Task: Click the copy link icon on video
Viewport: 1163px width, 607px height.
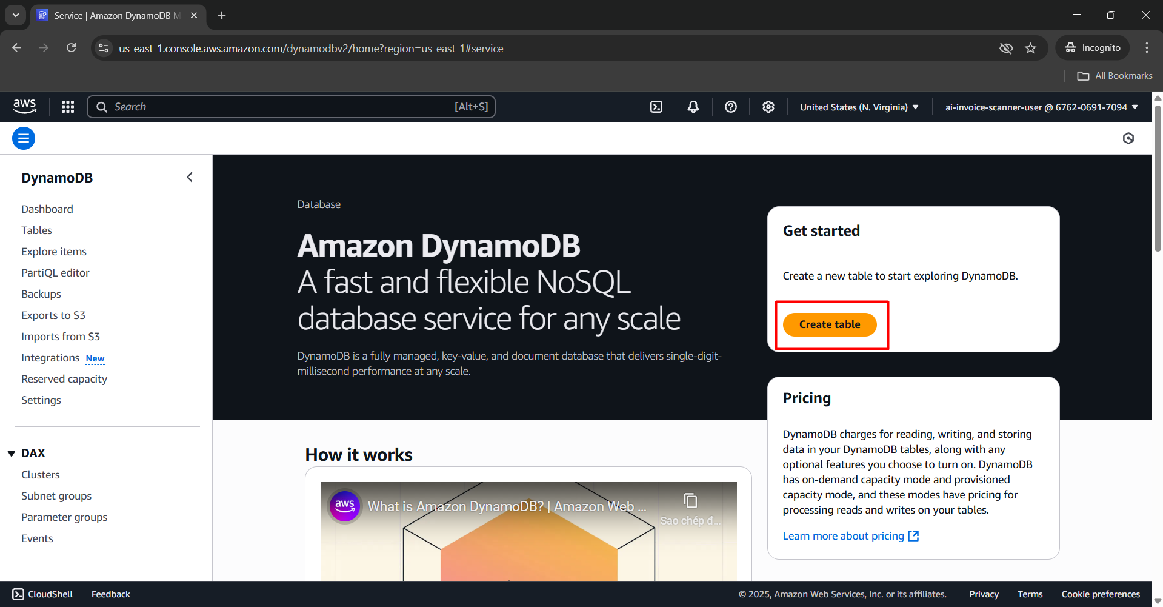Action: coord(690,501)
